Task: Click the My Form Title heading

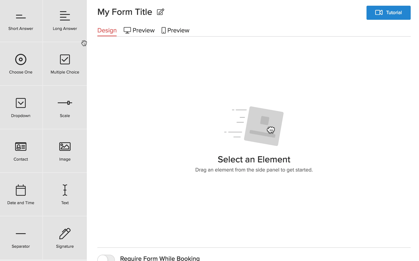Action: point(125,12)
